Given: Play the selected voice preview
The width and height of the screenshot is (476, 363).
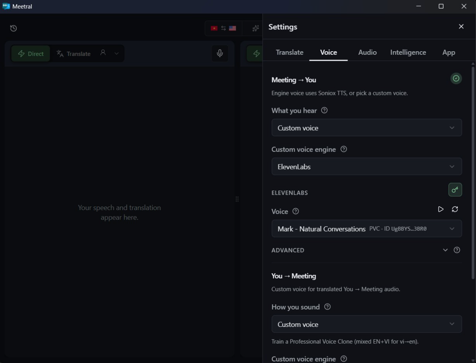Looking at the screenshot, I should tap(440, 209).
